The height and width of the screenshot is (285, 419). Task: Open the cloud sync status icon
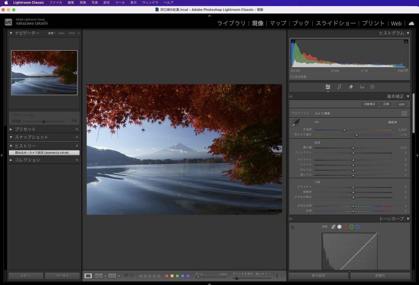coord(411,23)
